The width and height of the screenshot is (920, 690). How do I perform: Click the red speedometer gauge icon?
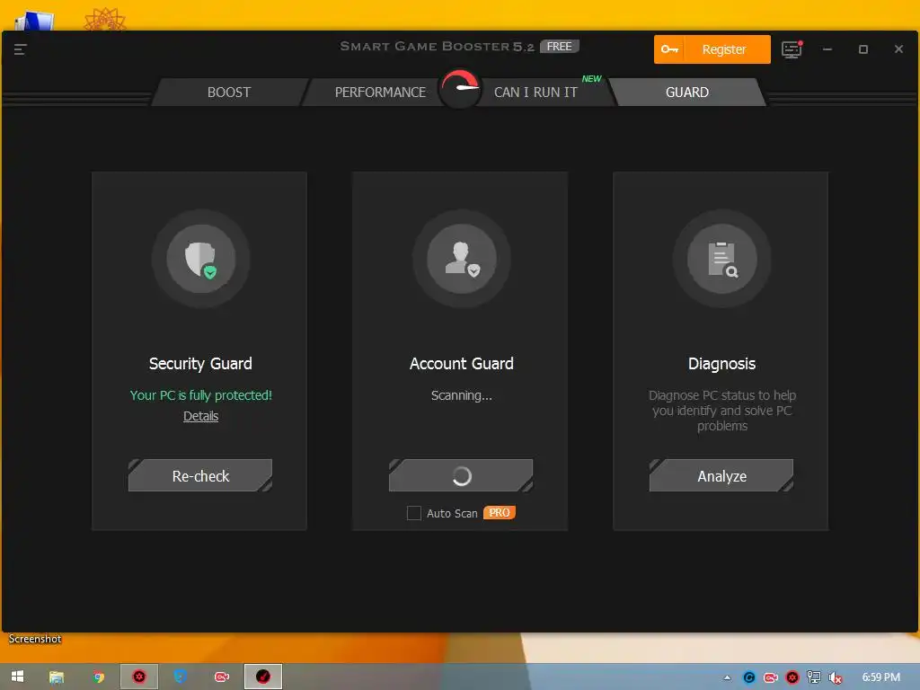click(460, 88)
